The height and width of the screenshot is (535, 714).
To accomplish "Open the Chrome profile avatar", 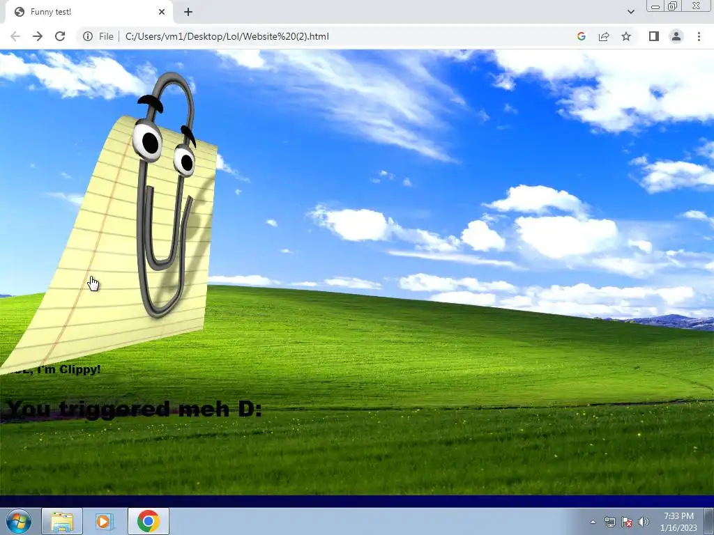I will pyautogui.click(x=676, y=36).
